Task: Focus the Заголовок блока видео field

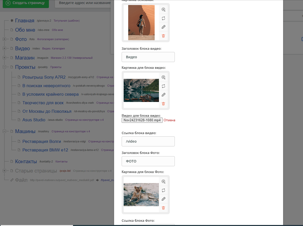Action: pyautogui.click(x=148, y=57)
